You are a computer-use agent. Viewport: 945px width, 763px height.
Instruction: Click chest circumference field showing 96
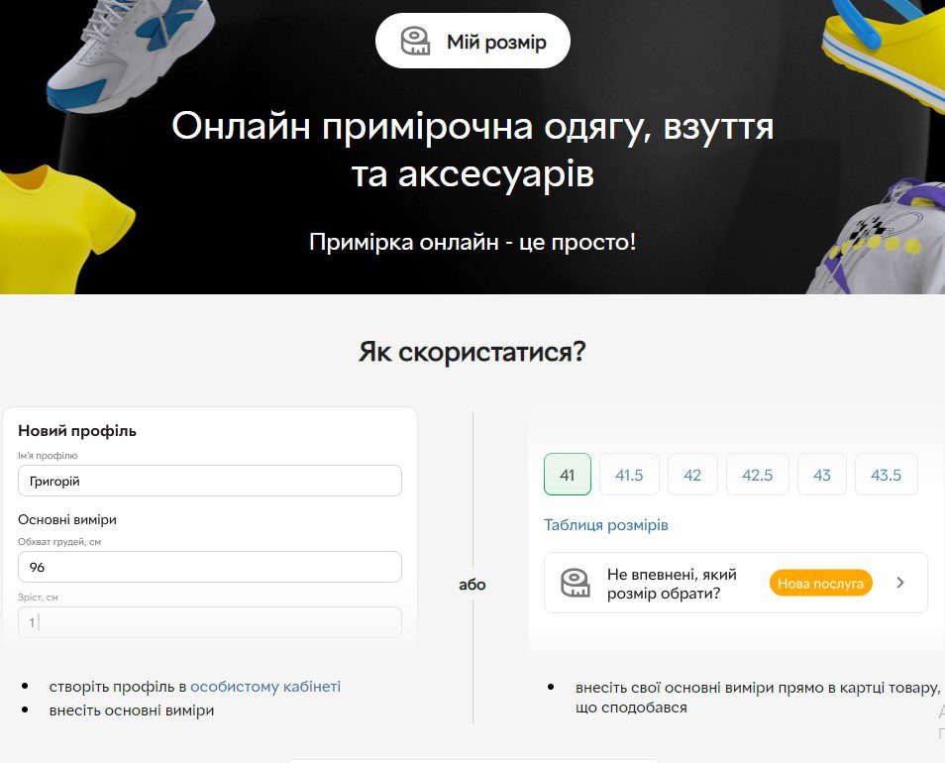(x=210, y=567)
